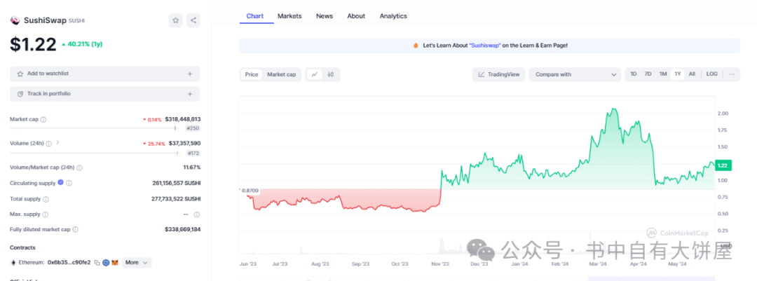Click the Circulating supply verified badge
Image resolution: width=757 pixels, height=281 pixels.
pyautogui.click(x=60, y=182)
